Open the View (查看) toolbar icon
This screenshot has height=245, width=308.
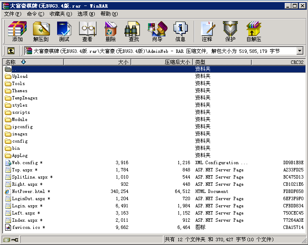[x=87, y=32]
